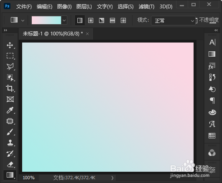Select the Gradient tool in toolbox
Image resolution: width=222 pixels, height=183 pixels.
tap(10, 175)
